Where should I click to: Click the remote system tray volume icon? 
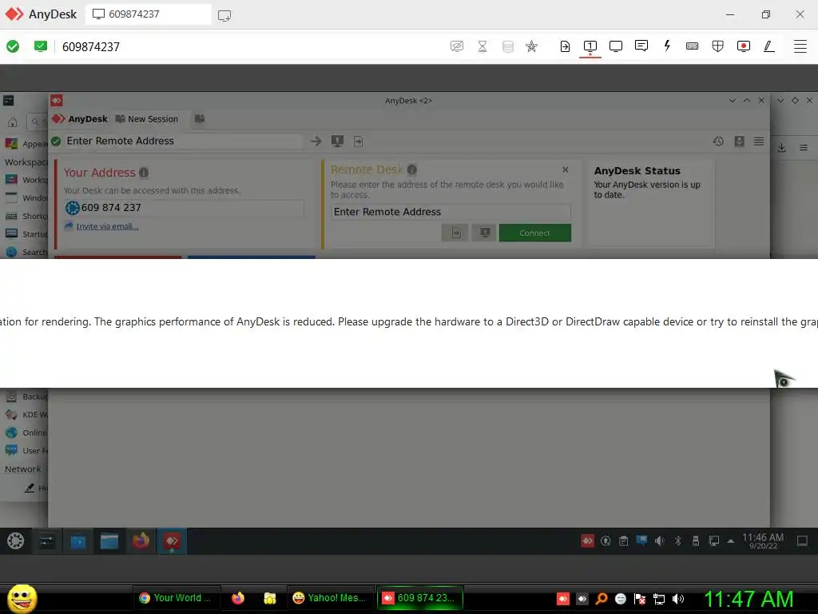pyautogui.click(x=660, y=541)
